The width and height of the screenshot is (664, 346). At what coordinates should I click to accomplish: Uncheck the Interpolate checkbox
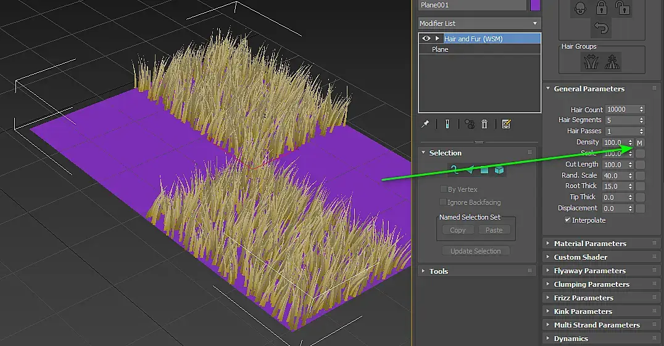pyautogui.click(x=568, y=220)
